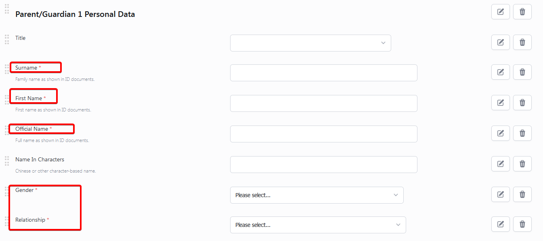Remove the First Name field row
Image resolution: width=543 pixels, height=241 pixels.
522,103
